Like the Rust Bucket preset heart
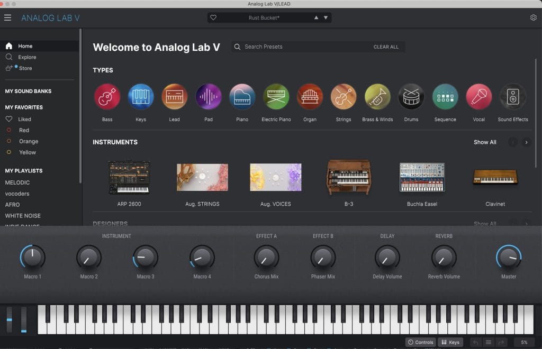This screenshot has width=542, height=349. 213,17
